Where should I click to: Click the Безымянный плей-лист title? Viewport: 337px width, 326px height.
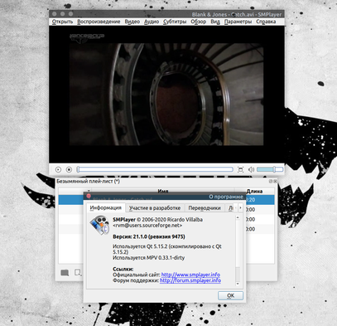(88, 182)
